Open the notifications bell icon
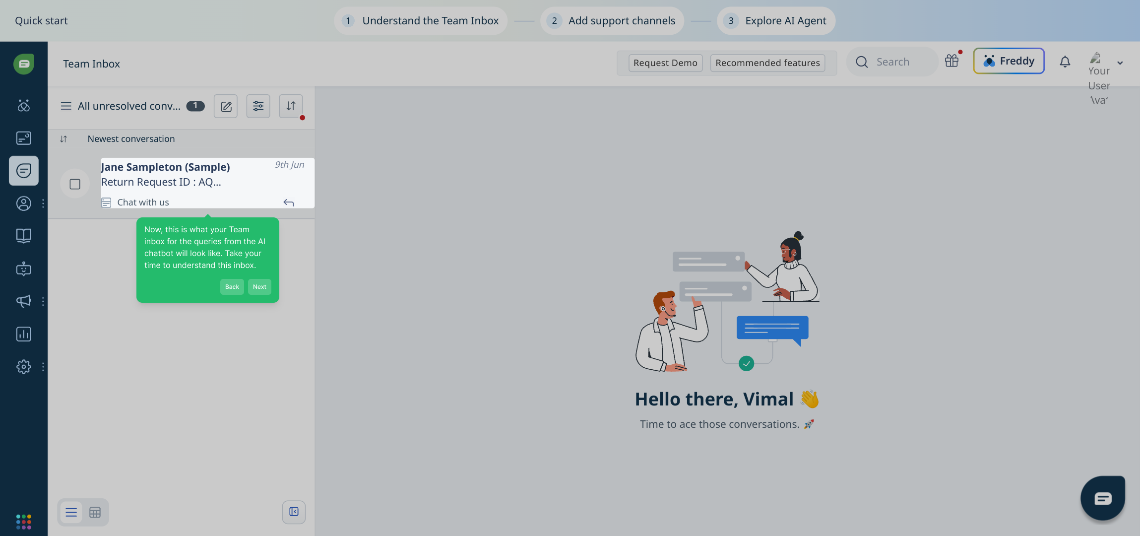 [x=1065, y=62]
